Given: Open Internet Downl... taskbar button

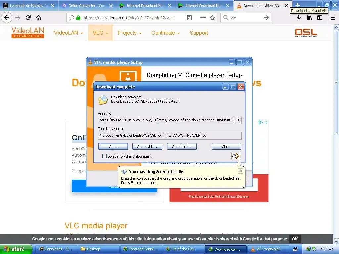Looking at the screenshot, I should pyautogui.click(x=140, y=249).
